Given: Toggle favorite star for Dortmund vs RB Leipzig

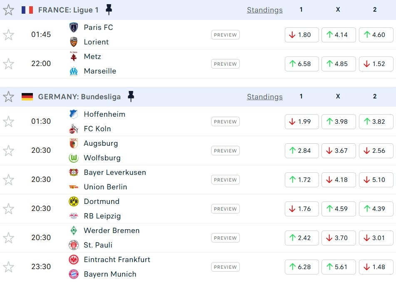Looking at the screenshot, I should [8, 209].
